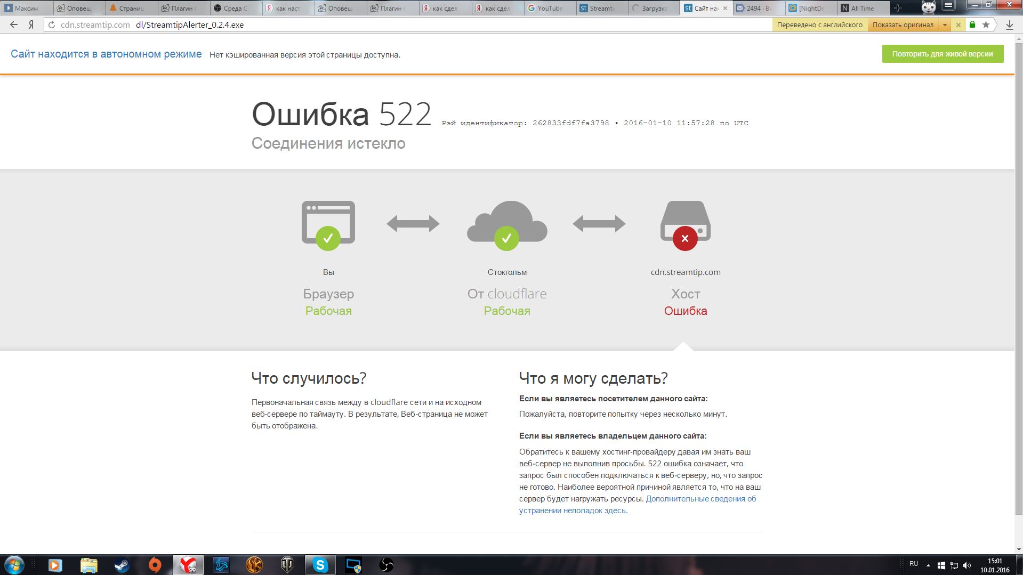1023x575 pixels.
Task: Show hidden tray icons arrow
Action: [928, 565]
